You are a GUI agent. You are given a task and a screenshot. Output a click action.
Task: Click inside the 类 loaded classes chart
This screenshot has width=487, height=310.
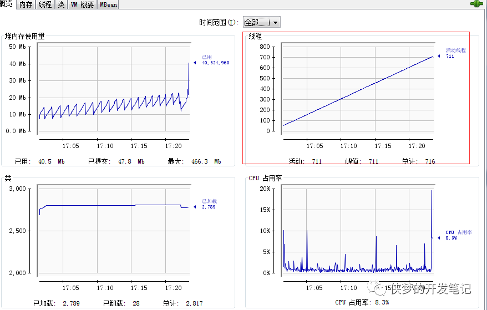(114, 231)
